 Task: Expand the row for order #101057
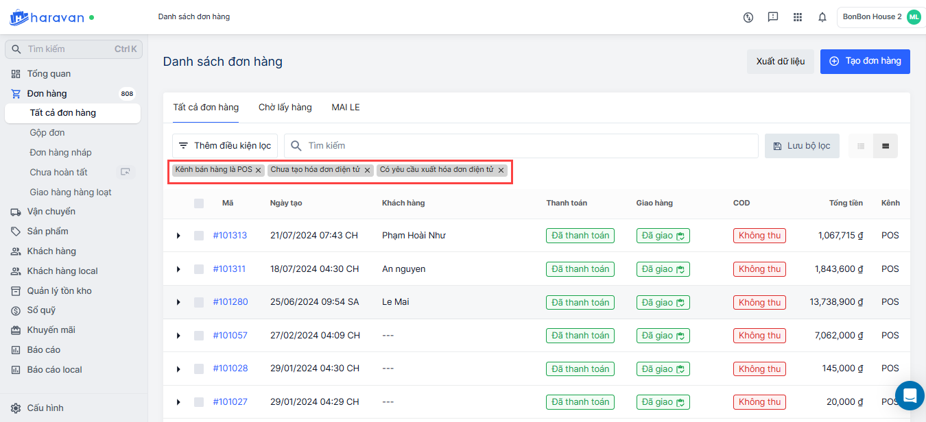pyautogui.click(x=178, y=336)
